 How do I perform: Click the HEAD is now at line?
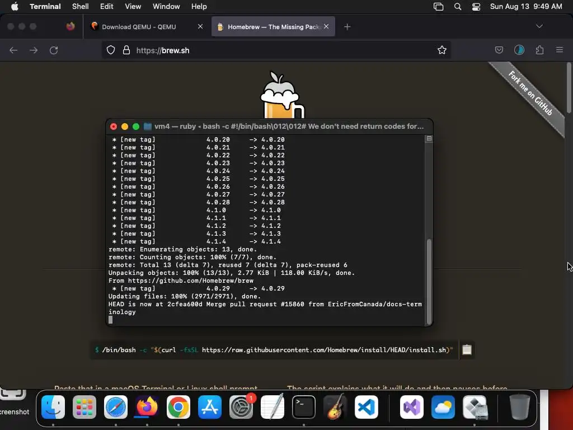tap(265, 308)
